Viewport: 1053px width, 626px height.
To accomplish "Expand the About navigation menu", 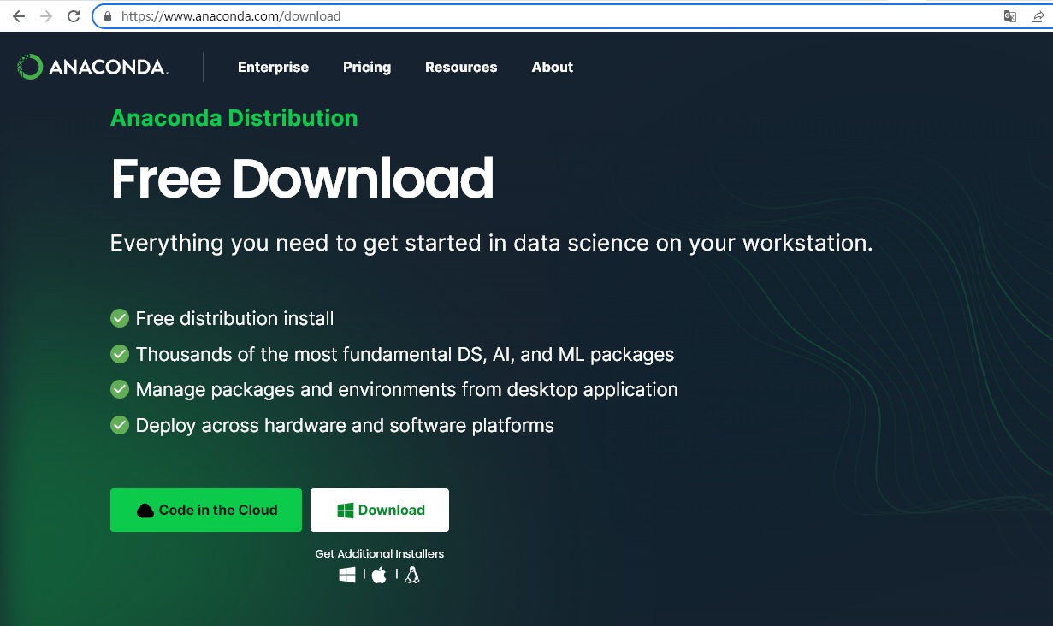I will click(x=553, y=68).
